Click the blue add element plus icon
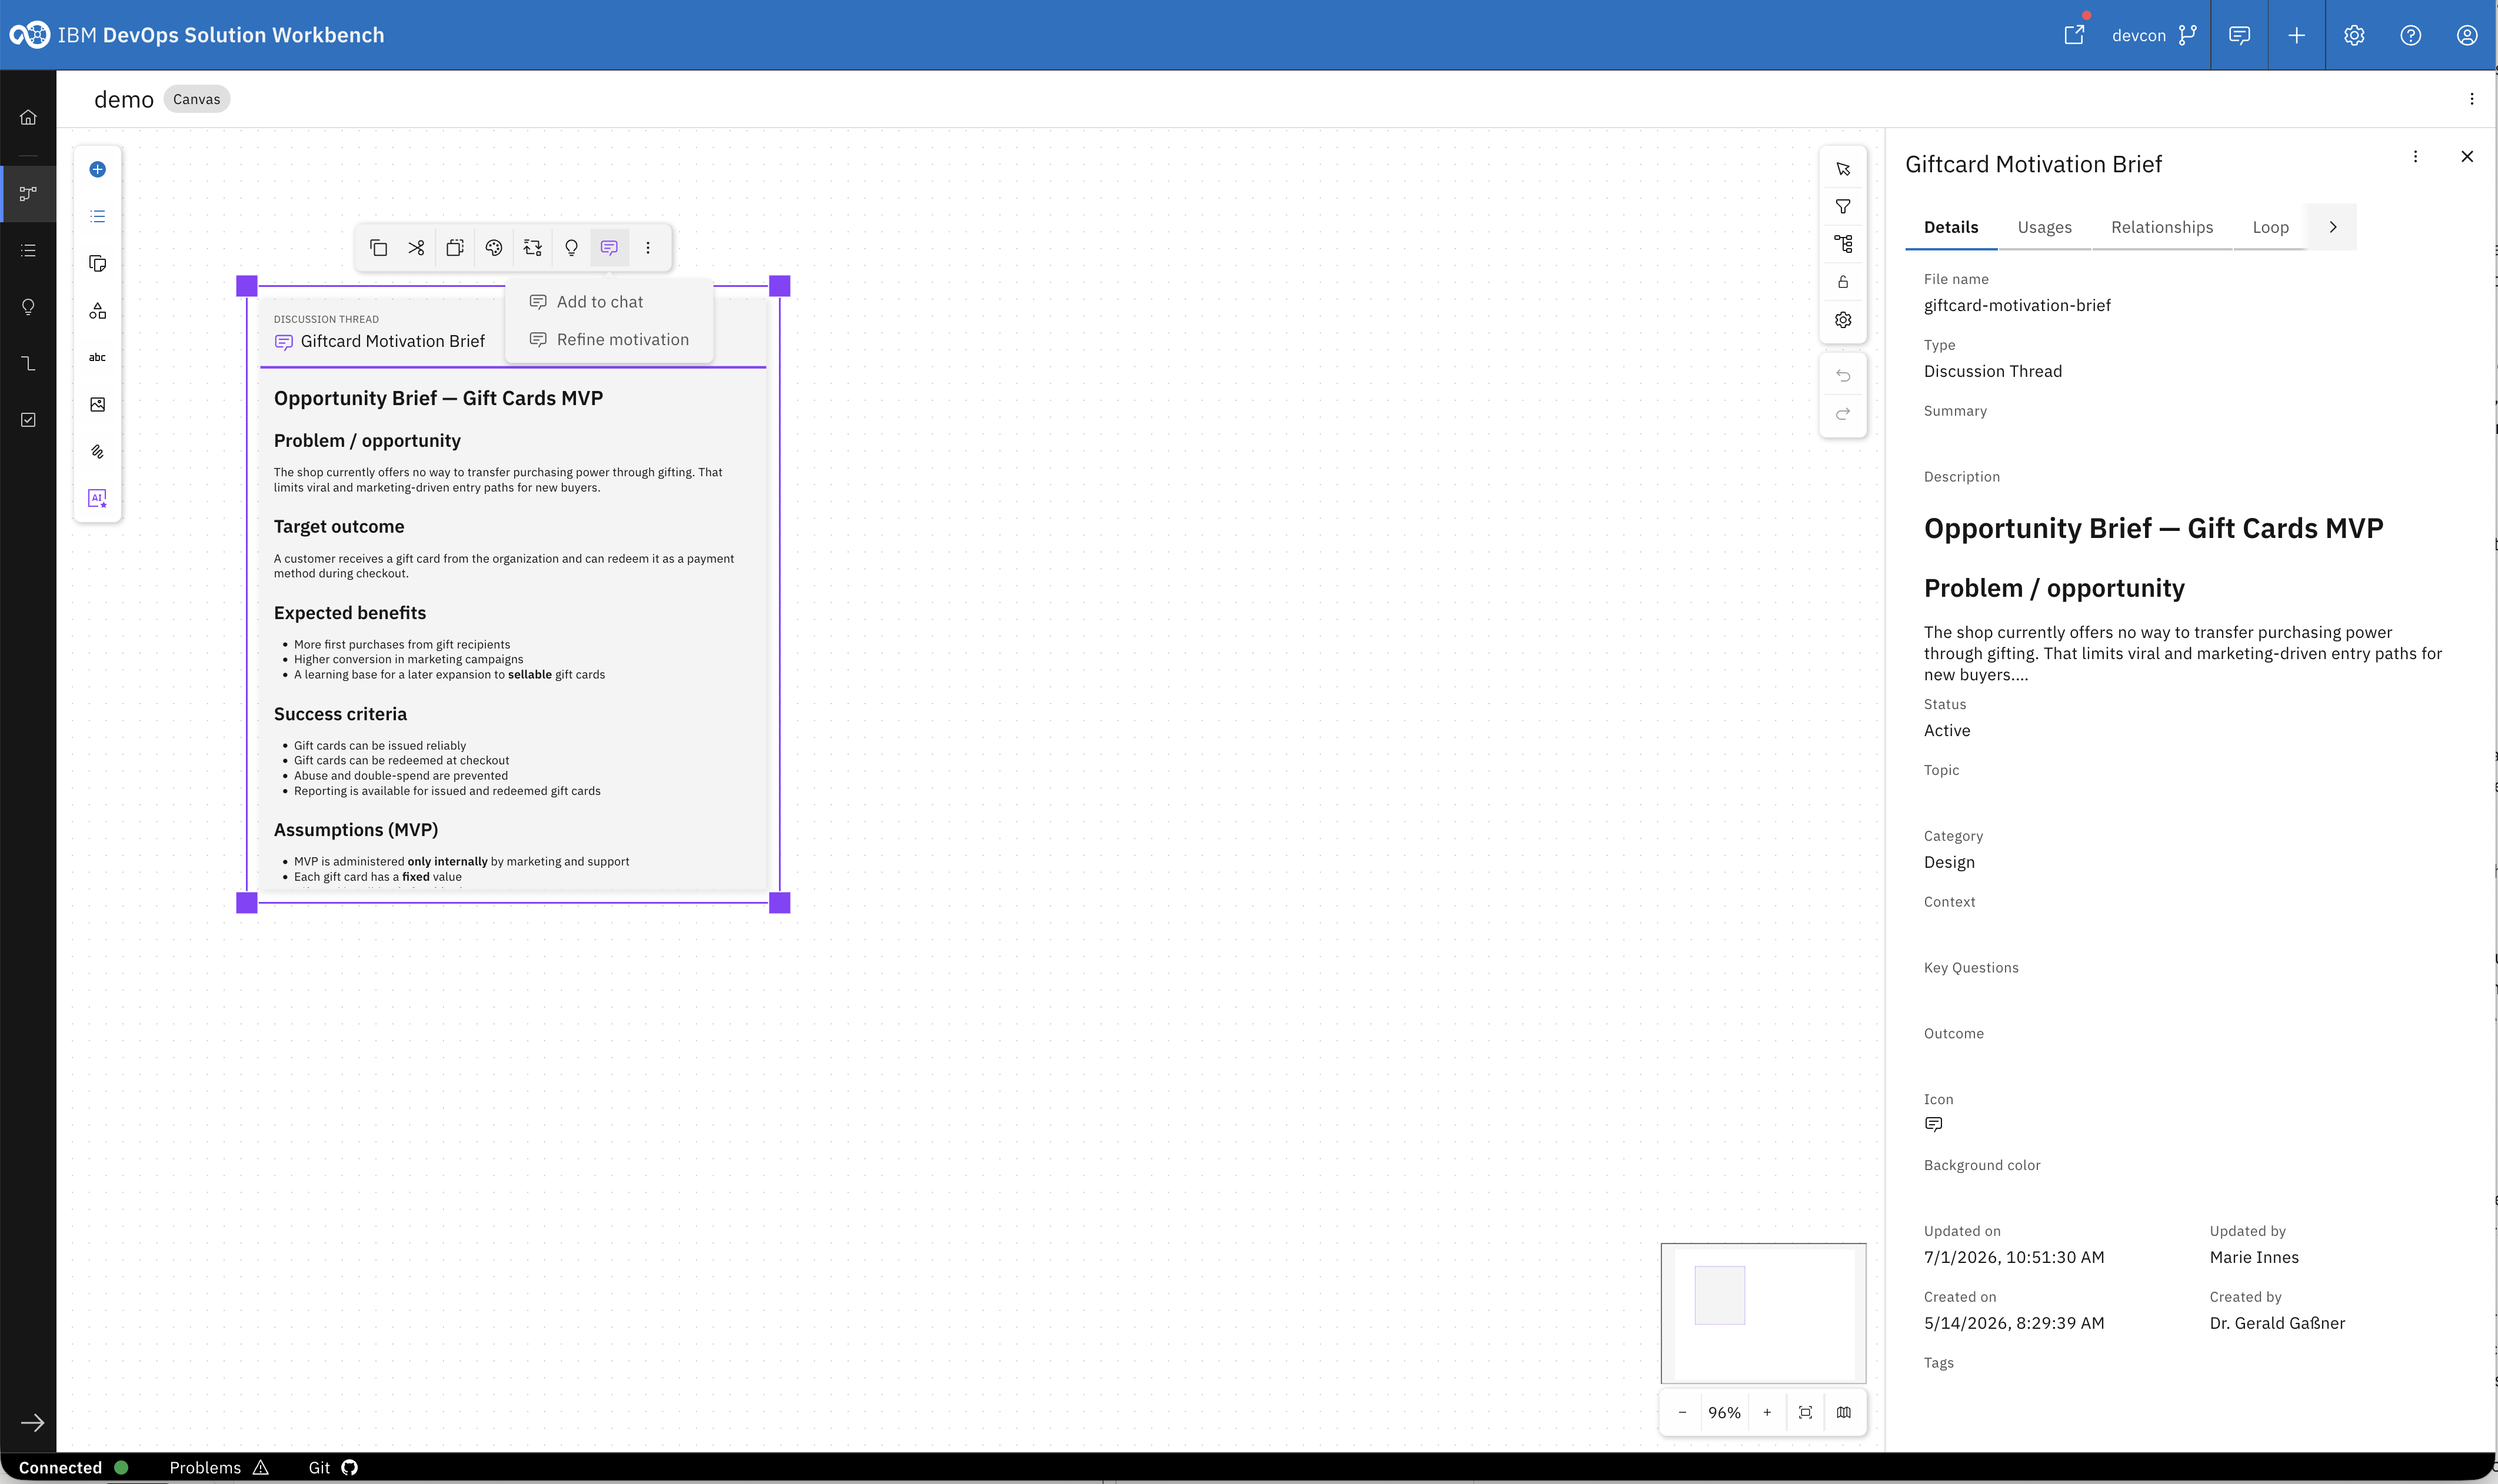The width and height of the screenshot is (2498, 1484). click(x=97, y=169)
